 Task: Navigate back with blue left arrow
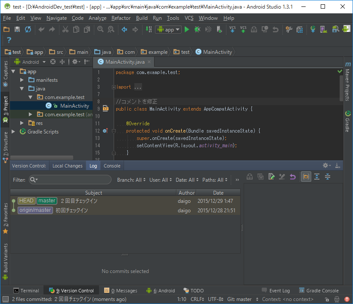pos(124,29)
